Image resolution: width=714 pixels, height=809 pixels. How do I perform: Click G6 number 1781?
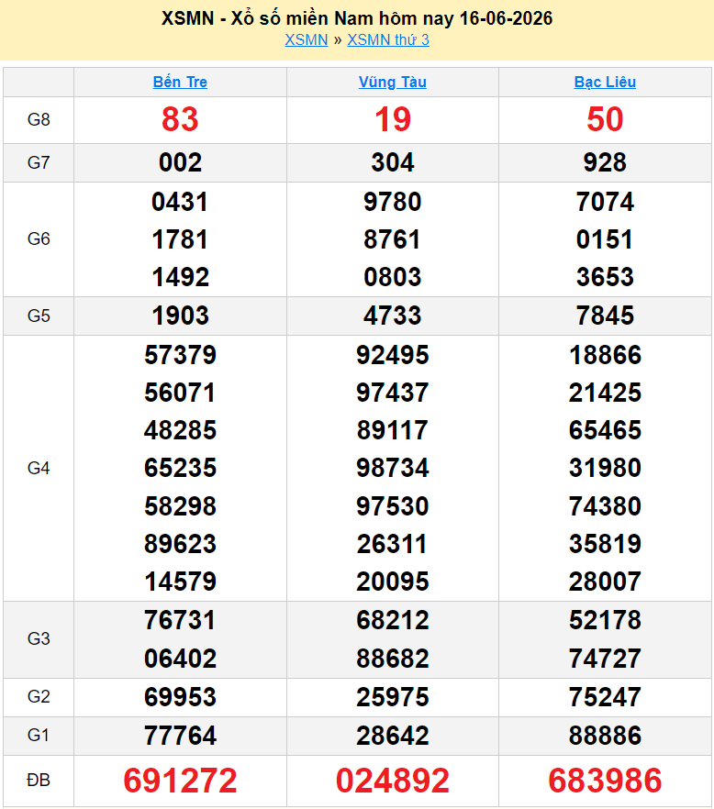click(x=180, y=239)
